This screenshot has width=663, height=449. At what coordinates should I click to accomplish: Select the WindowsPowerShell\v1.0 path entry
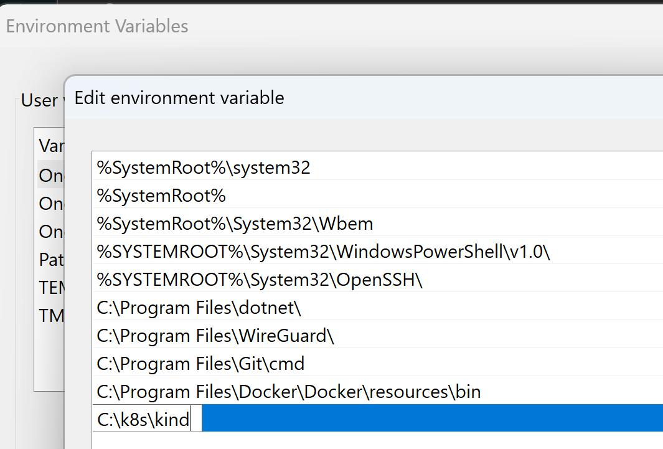coord(324,252)
